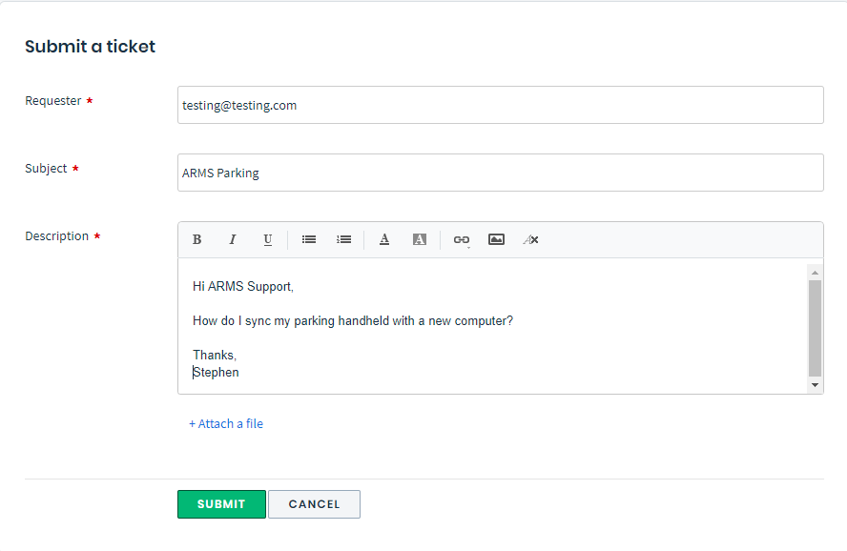Image resolution: width=847 pixels, height=551 pixels.
Task: Toggle bold formatting in the description editor
Action: pos(196,239)
